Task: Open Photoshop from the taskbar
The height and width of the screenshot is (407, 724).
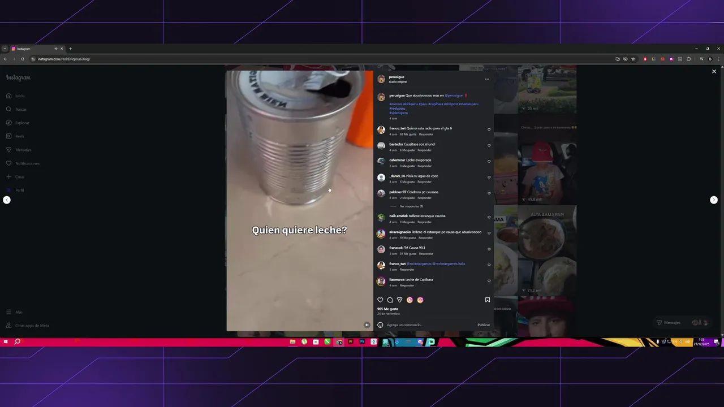Action: (x=362, y=342)
